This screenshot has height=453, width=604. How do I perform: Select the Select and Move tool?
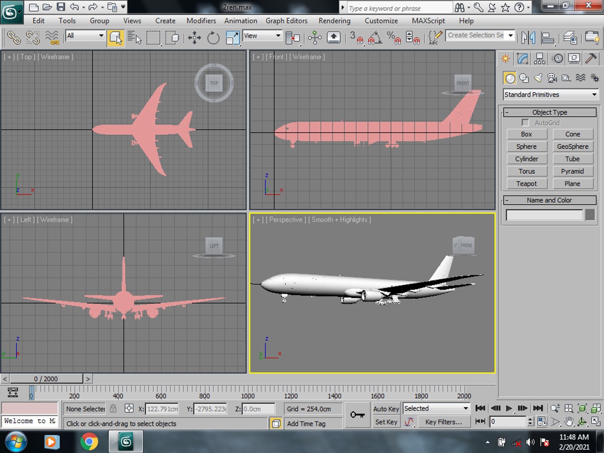pos(194,38)
